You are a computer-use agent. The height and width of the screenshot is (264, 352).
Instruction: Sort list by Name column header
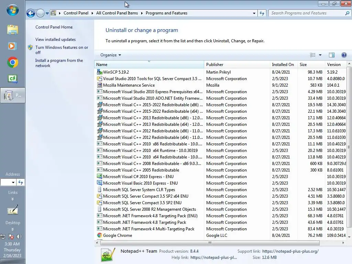(149, 64)
